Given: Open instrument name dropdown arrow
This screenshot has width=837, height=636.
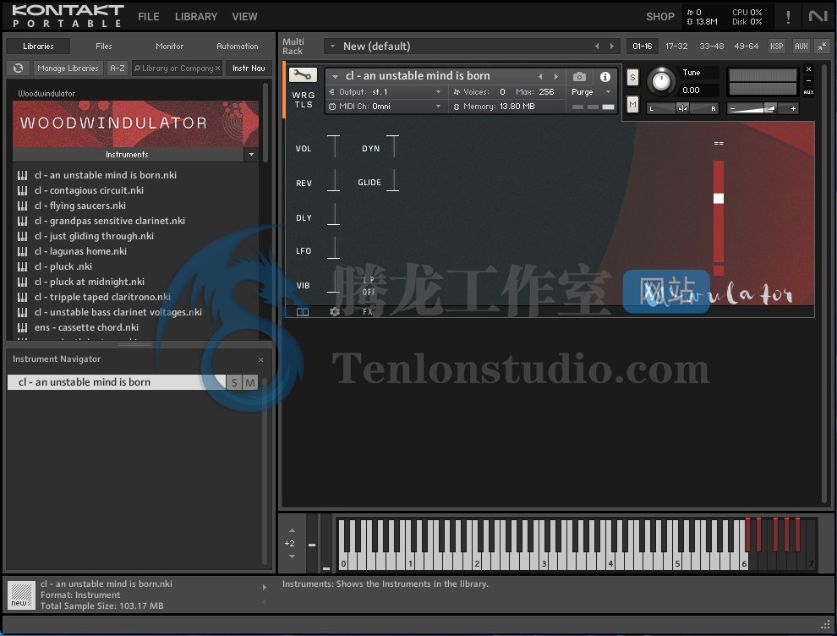Looking at the screenshot, I should click(x=336, y=76).
